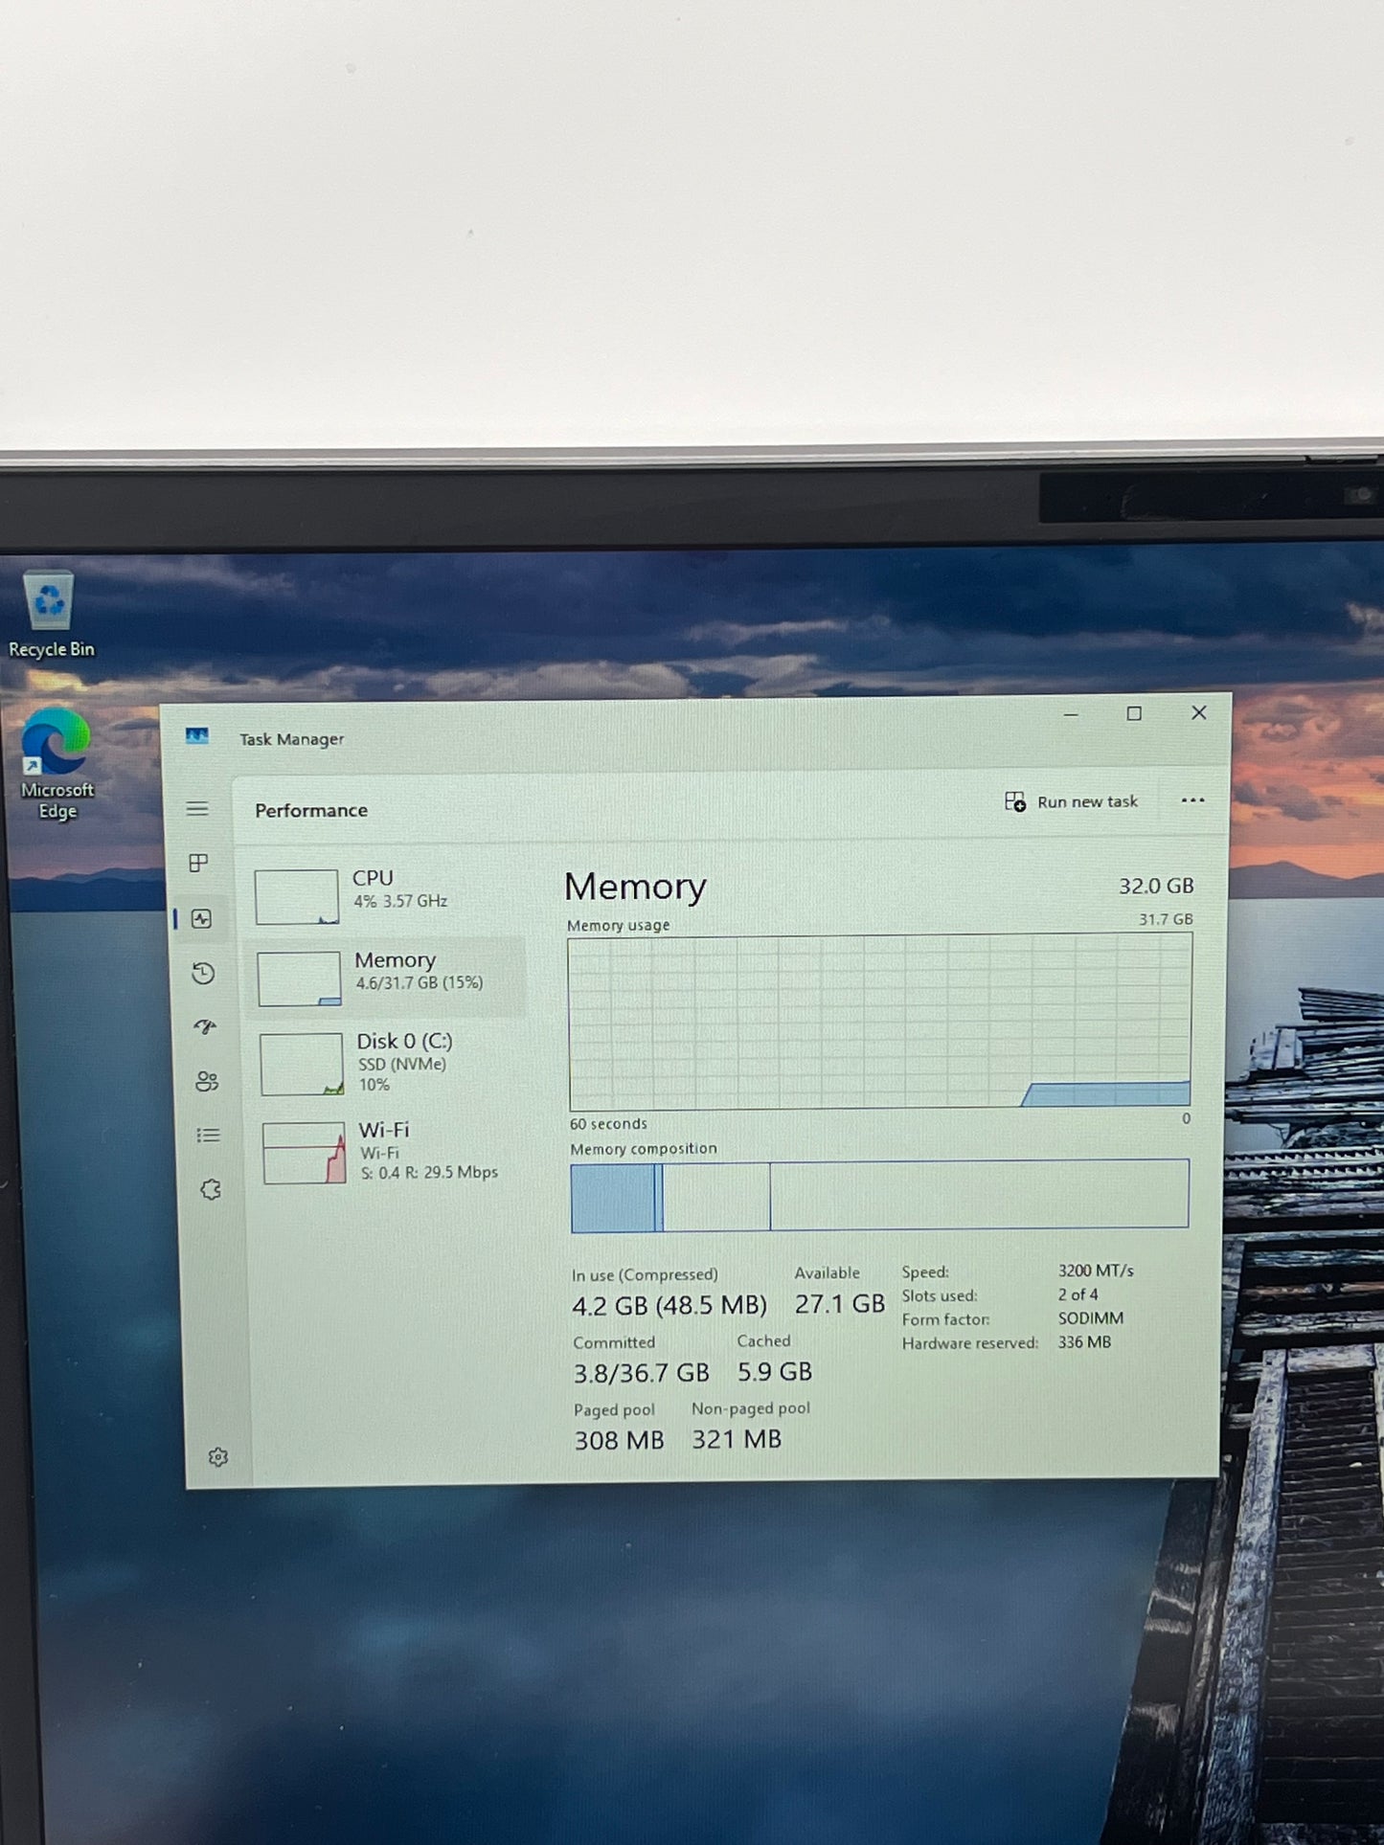
Task: Open the Details list icon
Action: point(208,1136)
